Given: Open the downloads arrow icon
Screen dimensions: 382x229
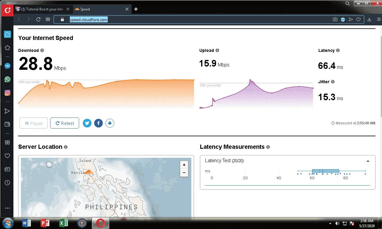Looking at the screenshot, I should [369, 19].
